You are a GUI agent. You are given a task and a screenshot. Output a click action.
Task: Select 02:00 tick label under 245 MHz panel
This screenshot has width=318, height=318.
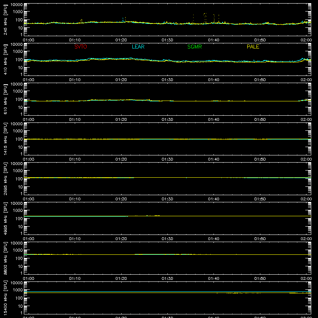306,40
